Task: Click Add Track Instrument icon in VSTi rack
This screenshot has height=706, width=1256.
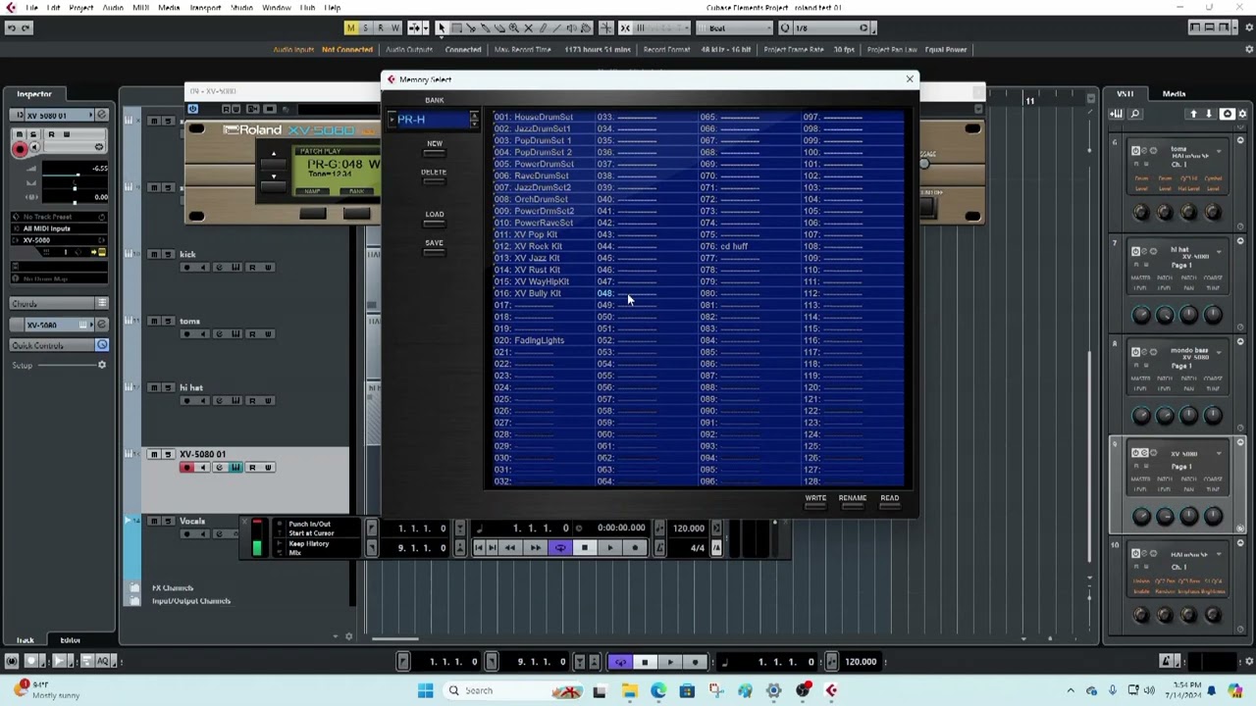Action: click(x=1117, y=114)
